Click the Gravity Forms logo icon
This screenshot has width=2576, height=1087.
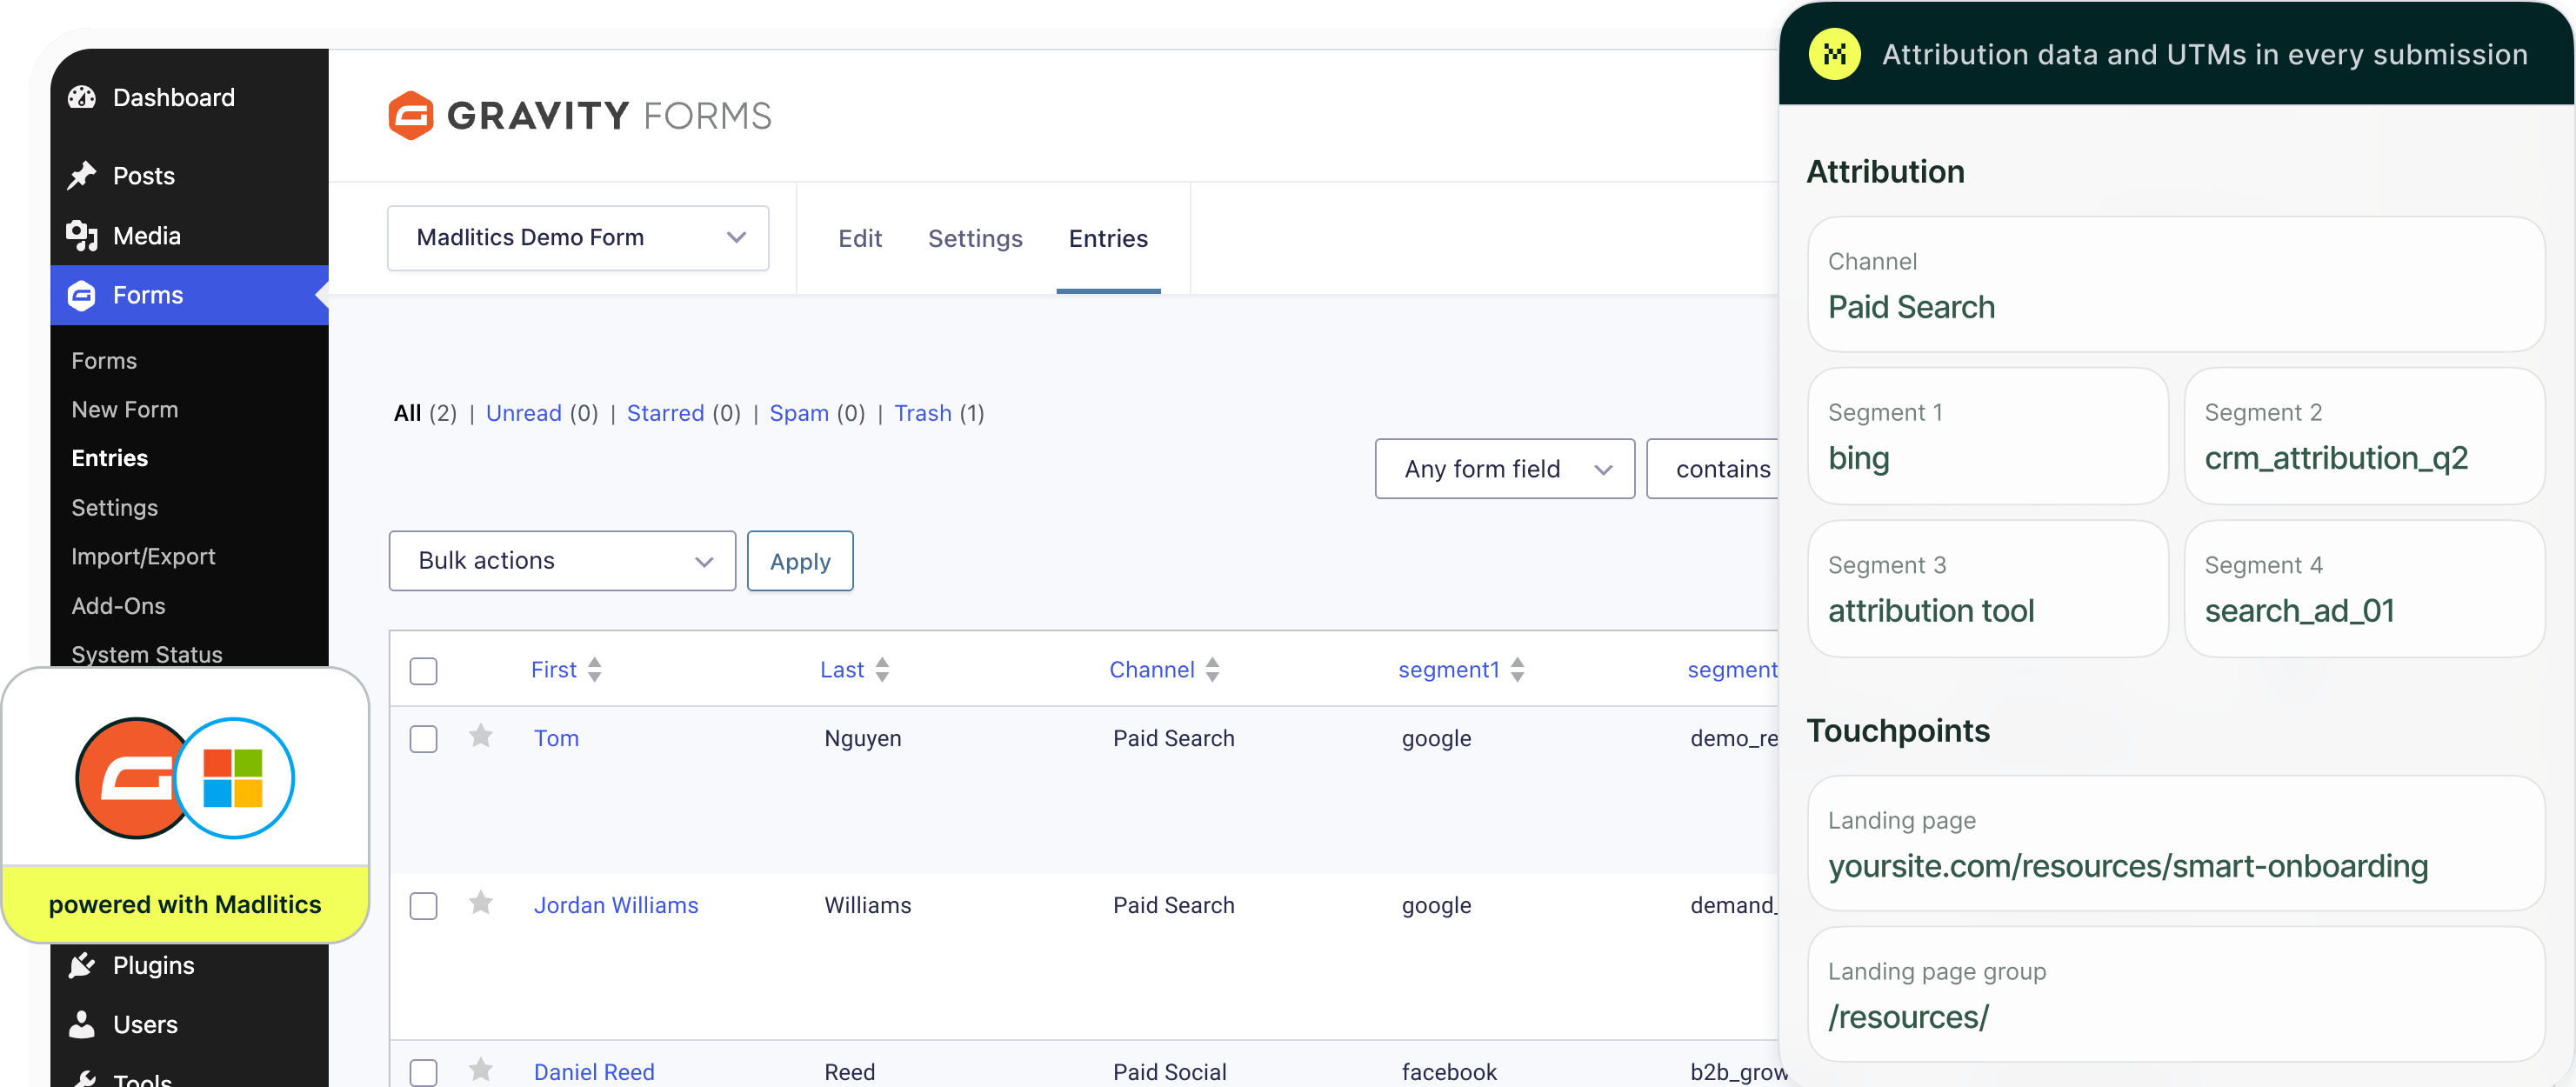pos(410,115)
